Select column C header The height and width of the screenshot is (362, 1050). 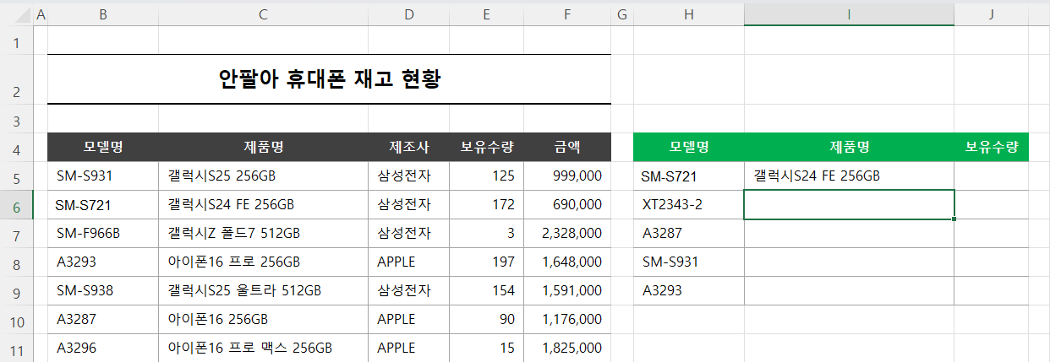263,14
